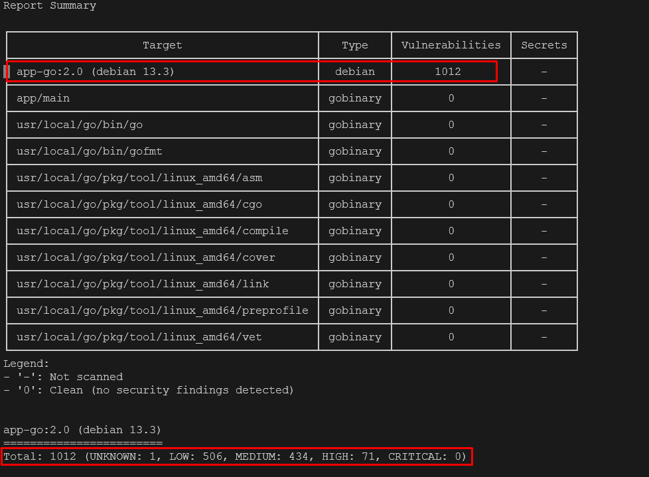Select the linux_amd64/preprofile target path
The image size is (649, 477).
tap(163, 310)
